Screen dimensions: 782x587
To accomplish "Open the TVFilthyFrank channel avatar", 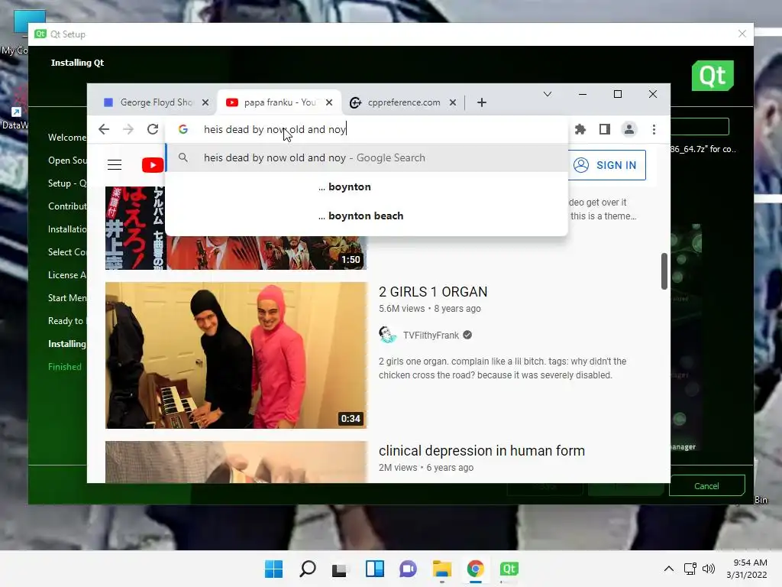I will (x=387, y=335).
